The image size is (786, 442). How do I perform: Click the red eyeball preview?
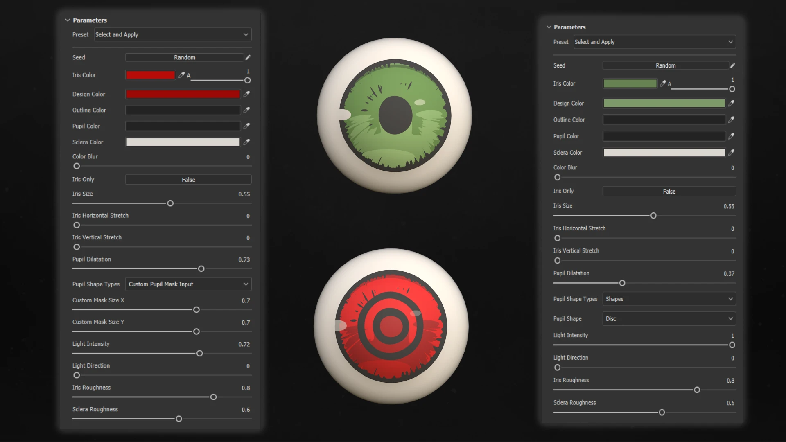coord(391,326)
